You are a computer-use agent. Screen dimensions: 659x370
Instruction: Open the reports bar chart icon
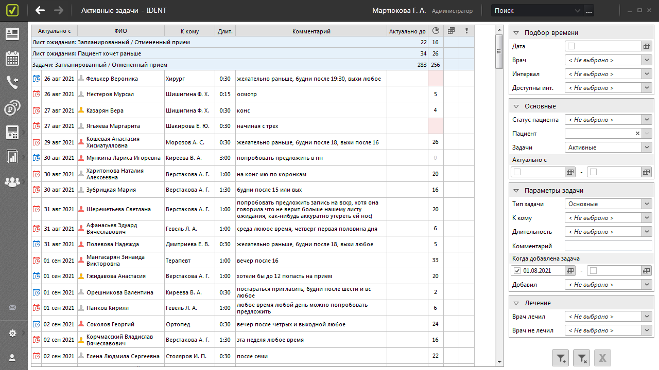12,156
